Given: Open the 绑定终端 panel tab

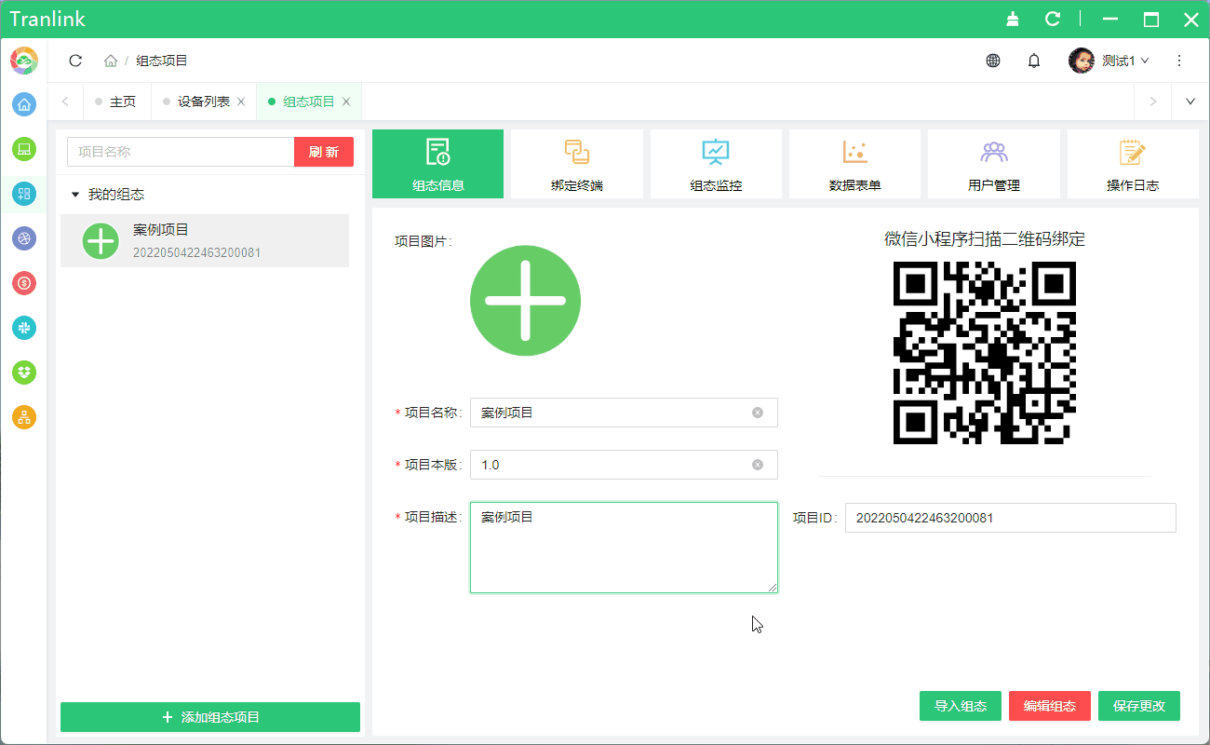Looking at the screenshot, I should point(577,164).
